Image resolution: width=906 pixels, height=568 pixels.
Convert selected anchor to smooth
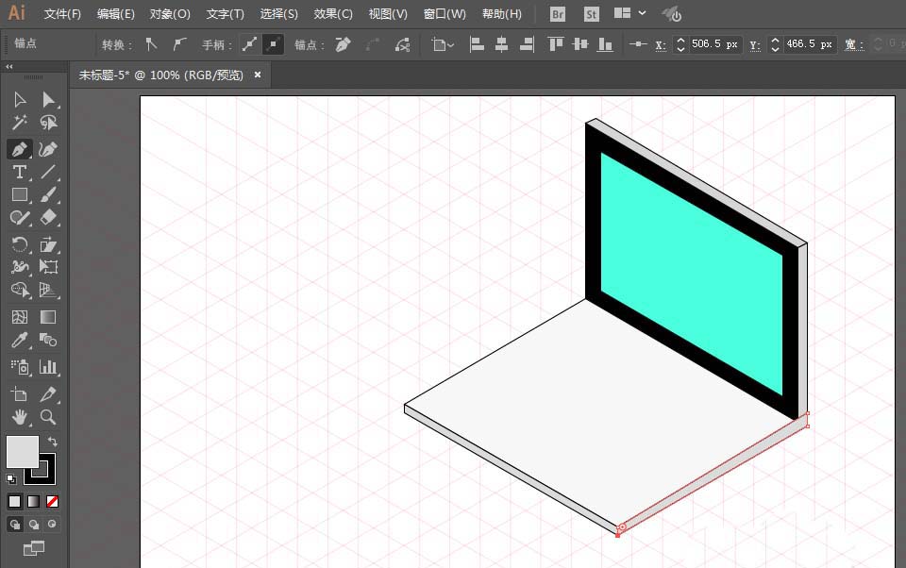(179, 44)
